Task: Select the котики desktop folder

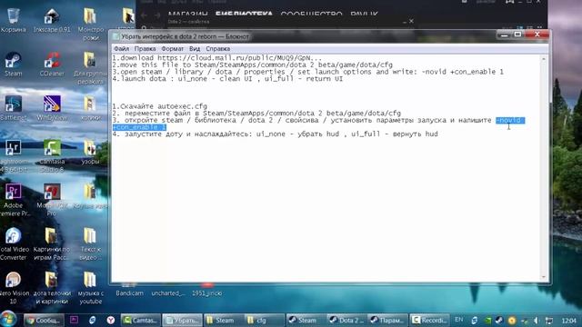Action: coord(90,107)
